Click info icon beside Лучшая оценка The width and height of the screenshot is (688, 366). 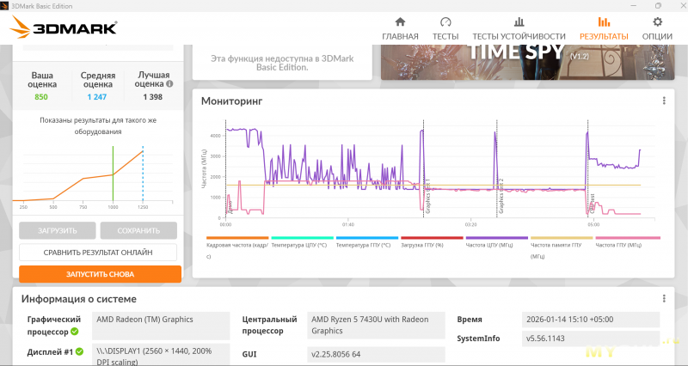point(169,84)
